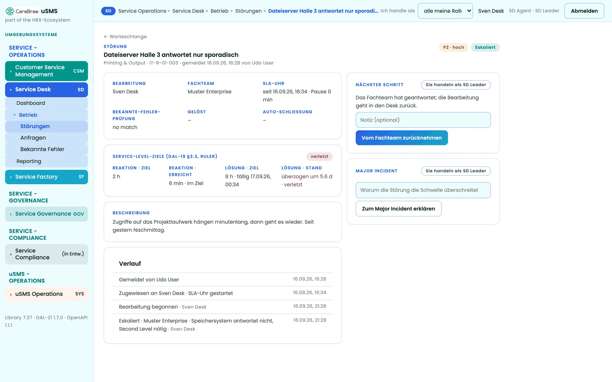Click the SD badge in the breadcrumb
The width and height of the screenshot is (612, 382).
pyautogui.click(x=108, y=11)
